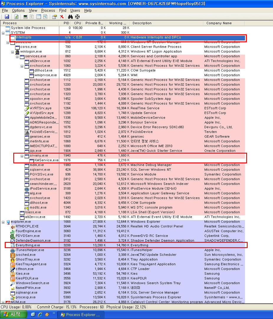
Task: Toggle the Show Lower Pane toolbar icon
Action: coord(39,17)
